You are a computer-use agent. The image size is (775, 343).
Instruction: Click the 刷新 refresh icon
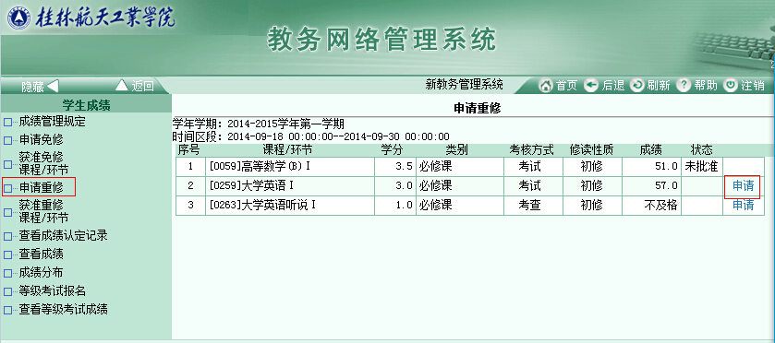pyautogui.click(x=637, y=86)
